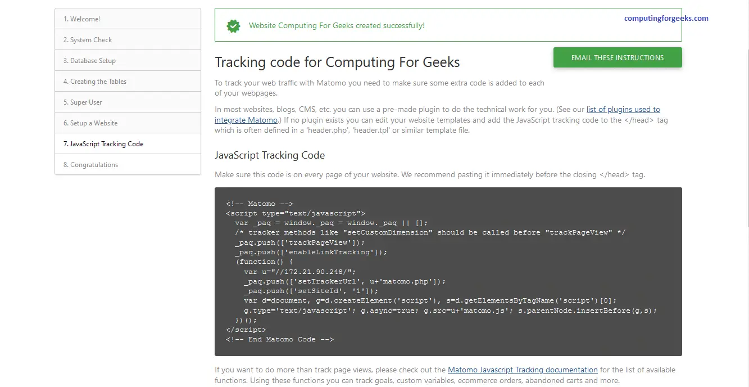Open the Matomo Javascript Tracking documentation link

click(x=523, y=370)
